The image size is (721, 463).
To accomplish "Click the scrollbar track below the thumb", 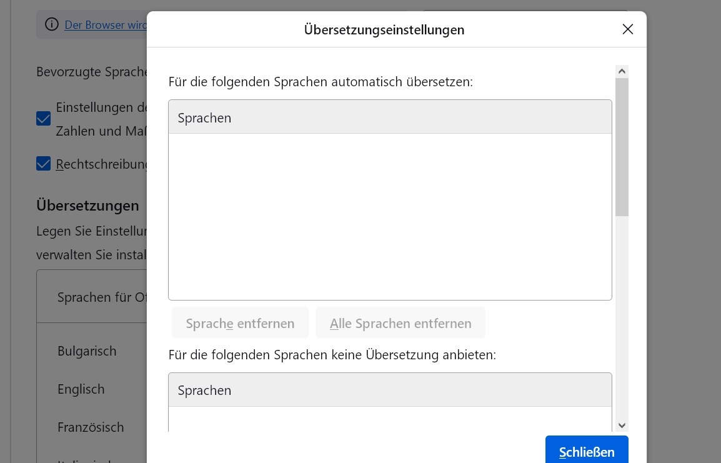I will [x=622, y=312].
